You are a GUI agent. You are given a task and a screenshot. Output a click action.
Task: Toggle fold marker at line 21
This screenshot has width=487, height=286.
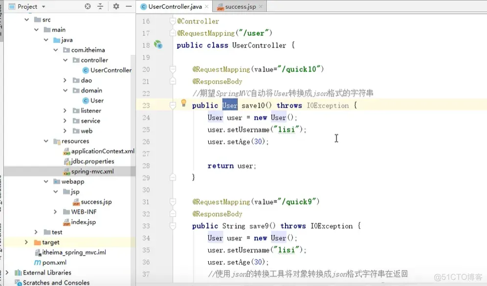tap(173, 81)
